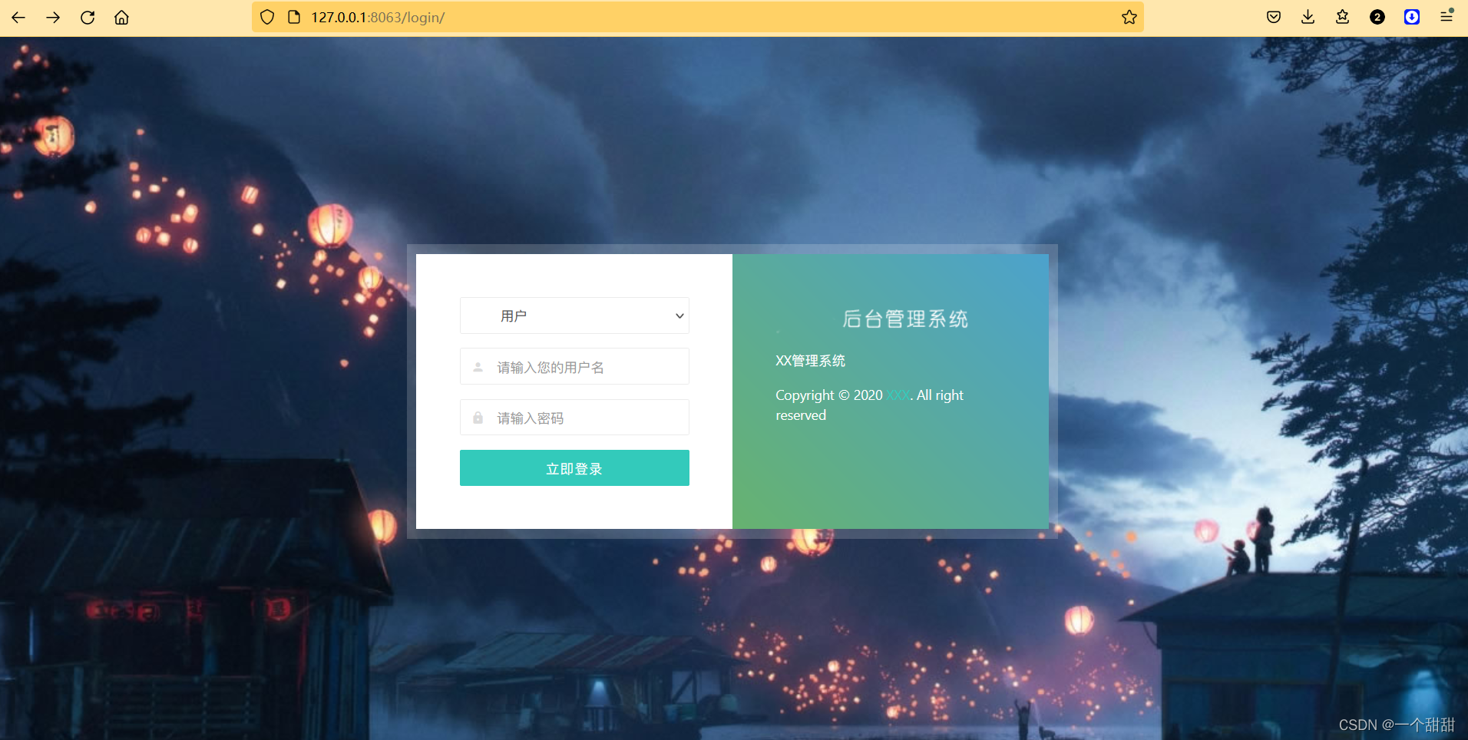Image resolution: width=1468 pixels, height=740 pixels.
Task: Click the shield tracking protection icon
Action: (267, 17)
